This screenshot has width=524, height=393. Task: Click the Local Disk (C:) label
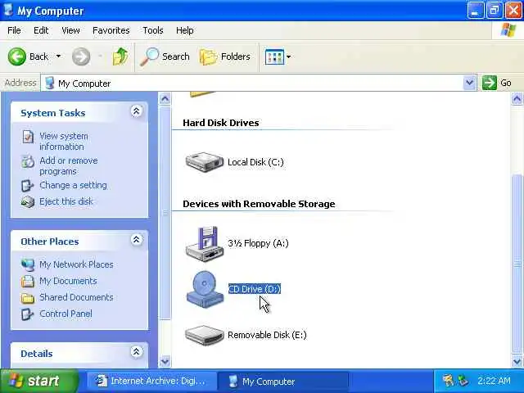tap(255, 162)
